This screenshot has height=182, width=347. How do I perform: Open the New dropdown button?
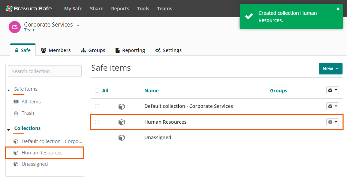330,69
